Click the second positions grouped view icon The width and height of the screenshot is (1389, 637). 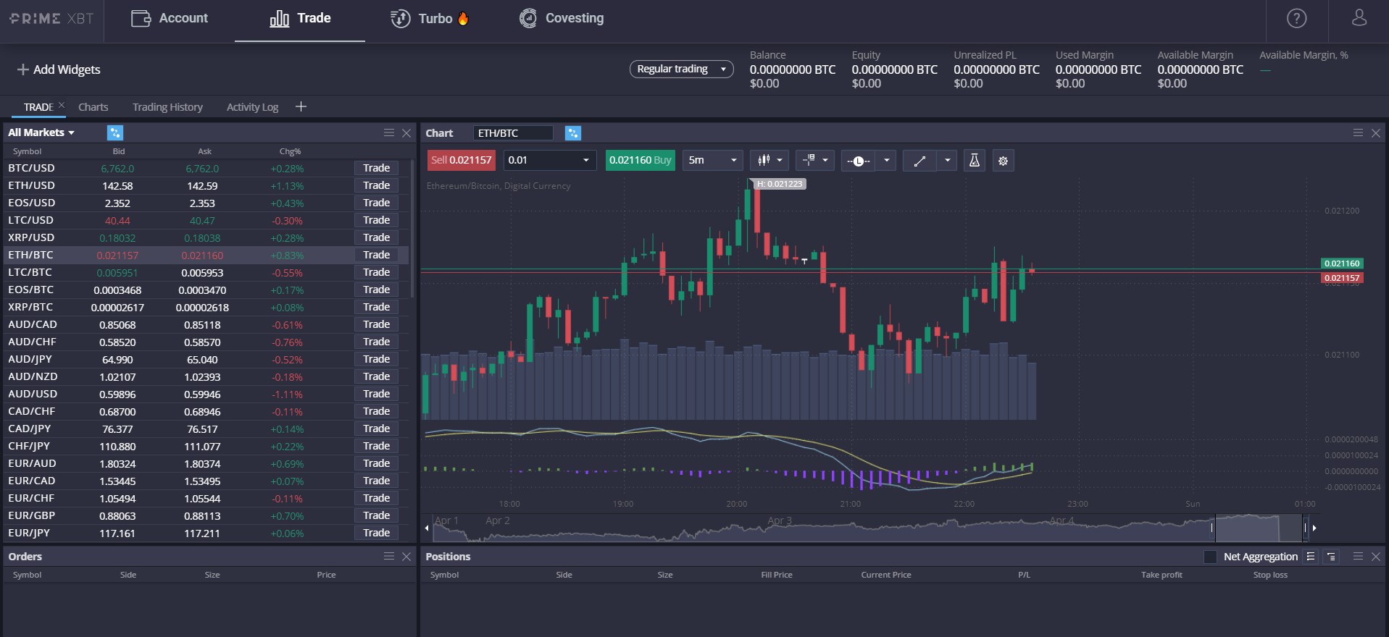(x=1332, y=556)
